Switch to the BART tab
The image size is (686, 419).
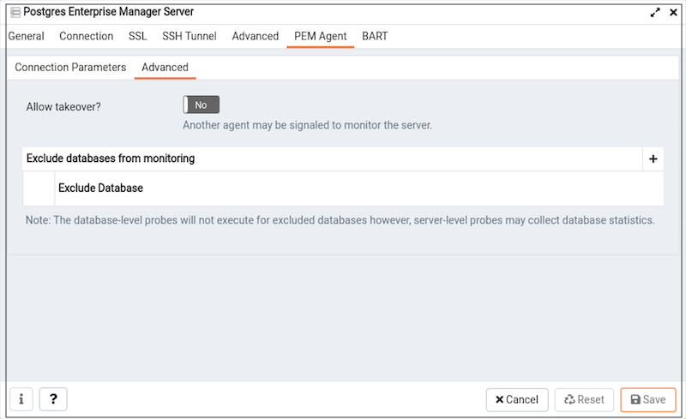pyautogui.click(x=375, y=36)
